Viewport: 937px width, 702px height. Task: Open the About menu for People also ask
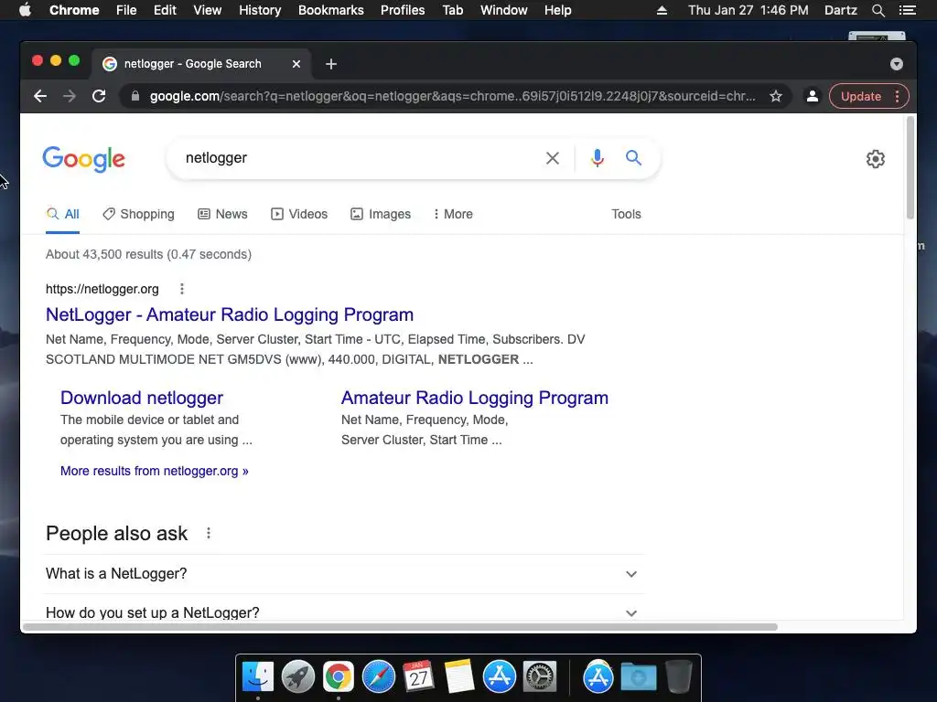click(x=209, y=533)
